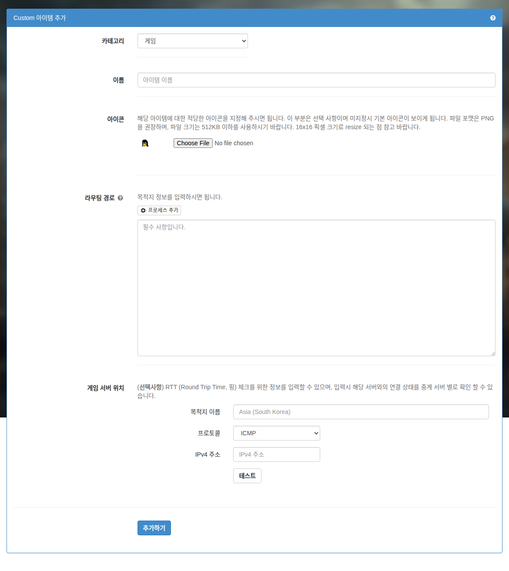
Task: Click the 카테고리 field label
Action: point(113,41)
